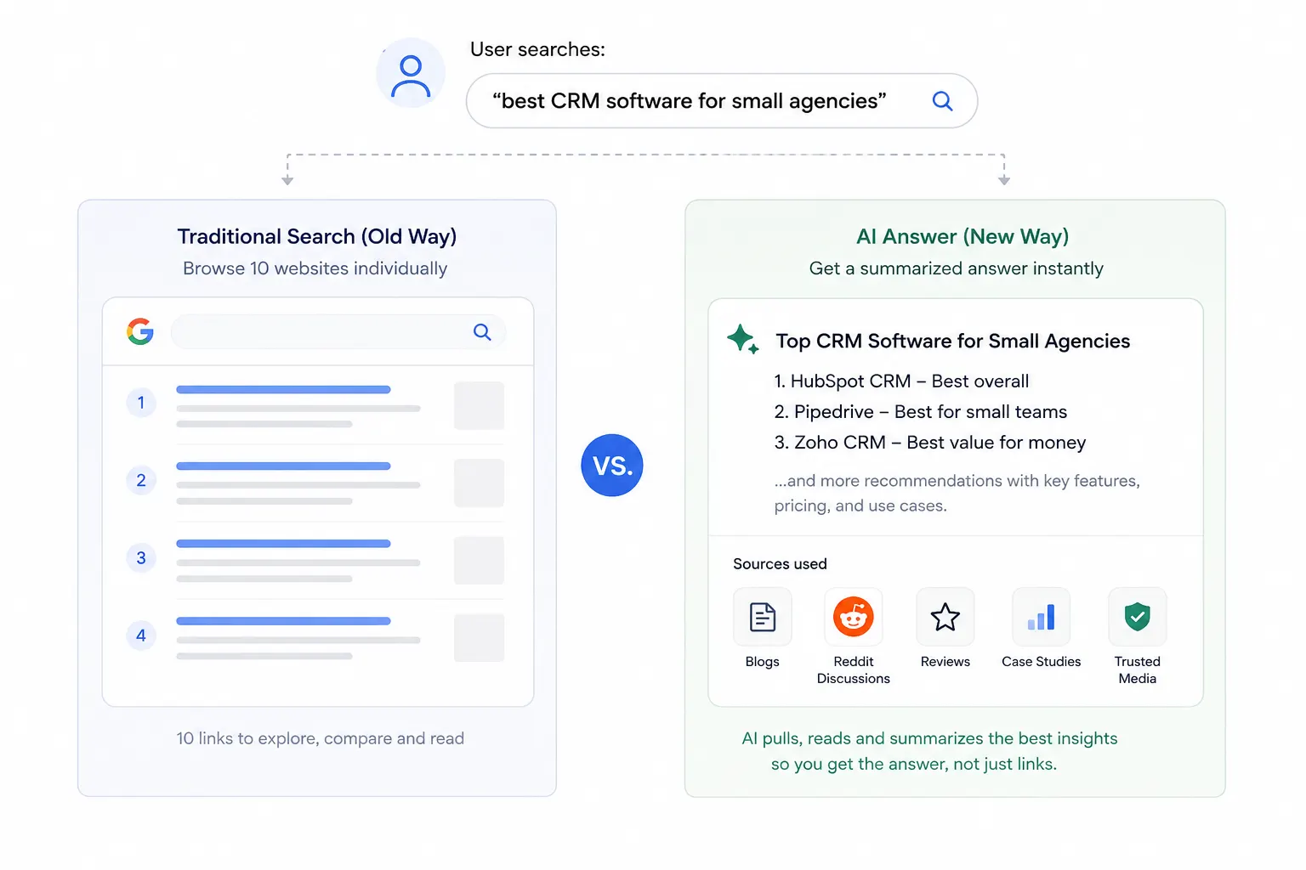Click the empty Google search field
The width and height of the screenshot is (1306, 870).
338,332
